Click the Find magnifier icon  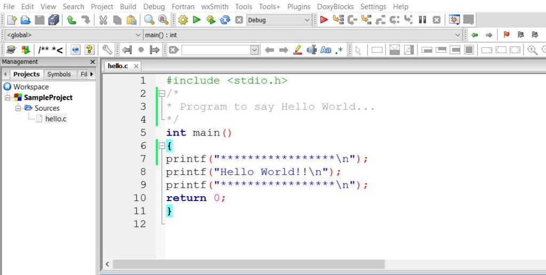coord(149,20)
